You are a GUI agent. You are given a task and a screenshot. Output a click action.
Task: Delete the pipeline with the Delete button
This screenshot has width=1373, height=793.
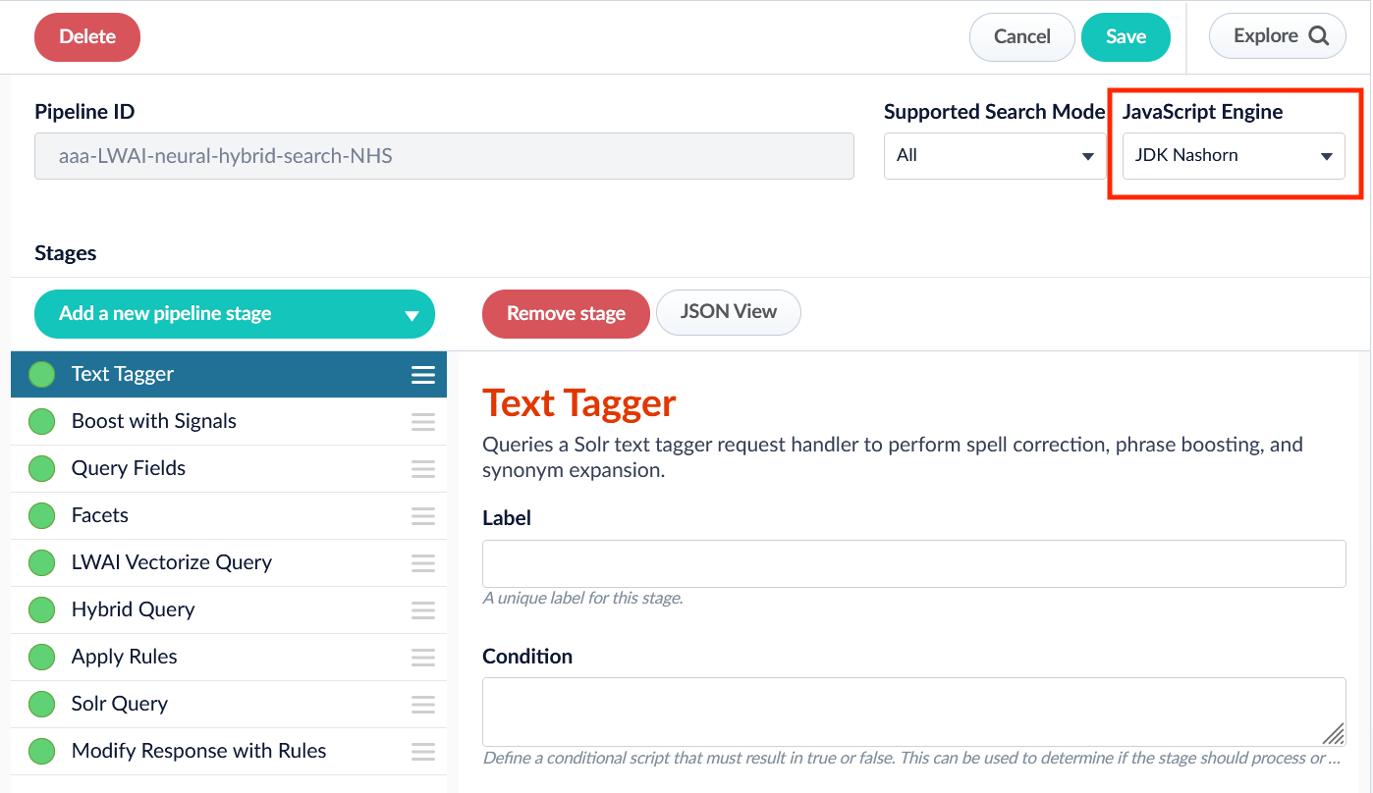point(87,37)
